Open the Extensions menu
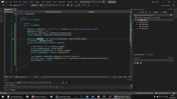The image size is (177, 99). click(x=62, y=2)
